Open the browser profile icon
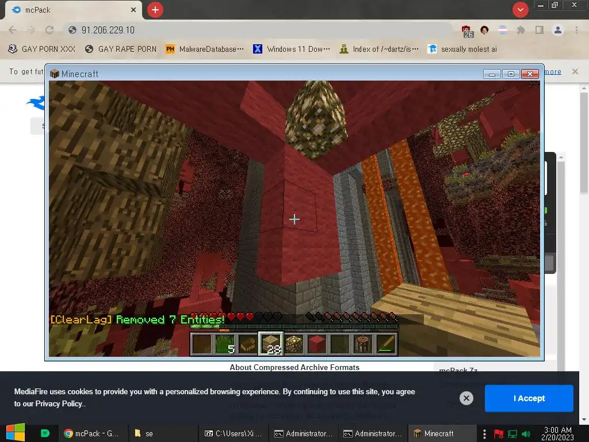The height and width of the screenshot is (442, 589). (x=558, y=30)
